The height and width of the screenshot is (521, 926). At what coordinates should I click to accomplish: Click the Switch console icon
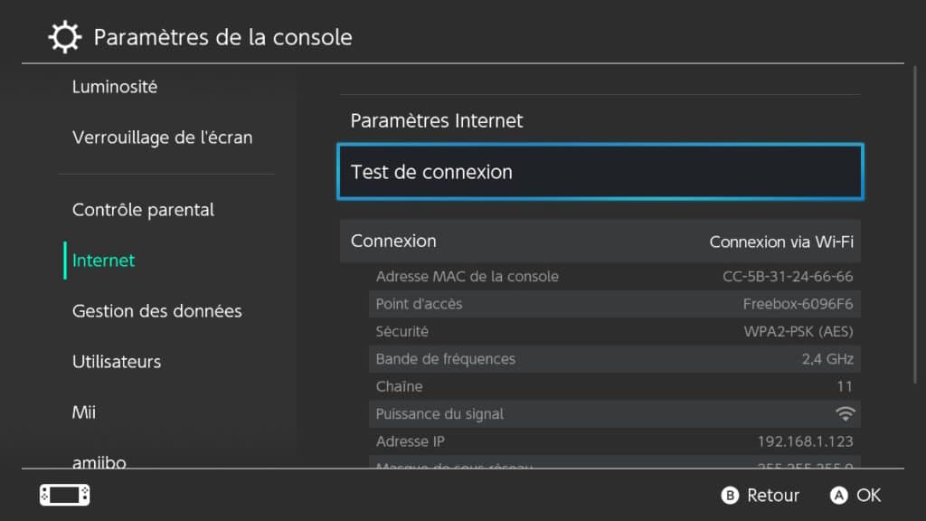pos(65,495)
